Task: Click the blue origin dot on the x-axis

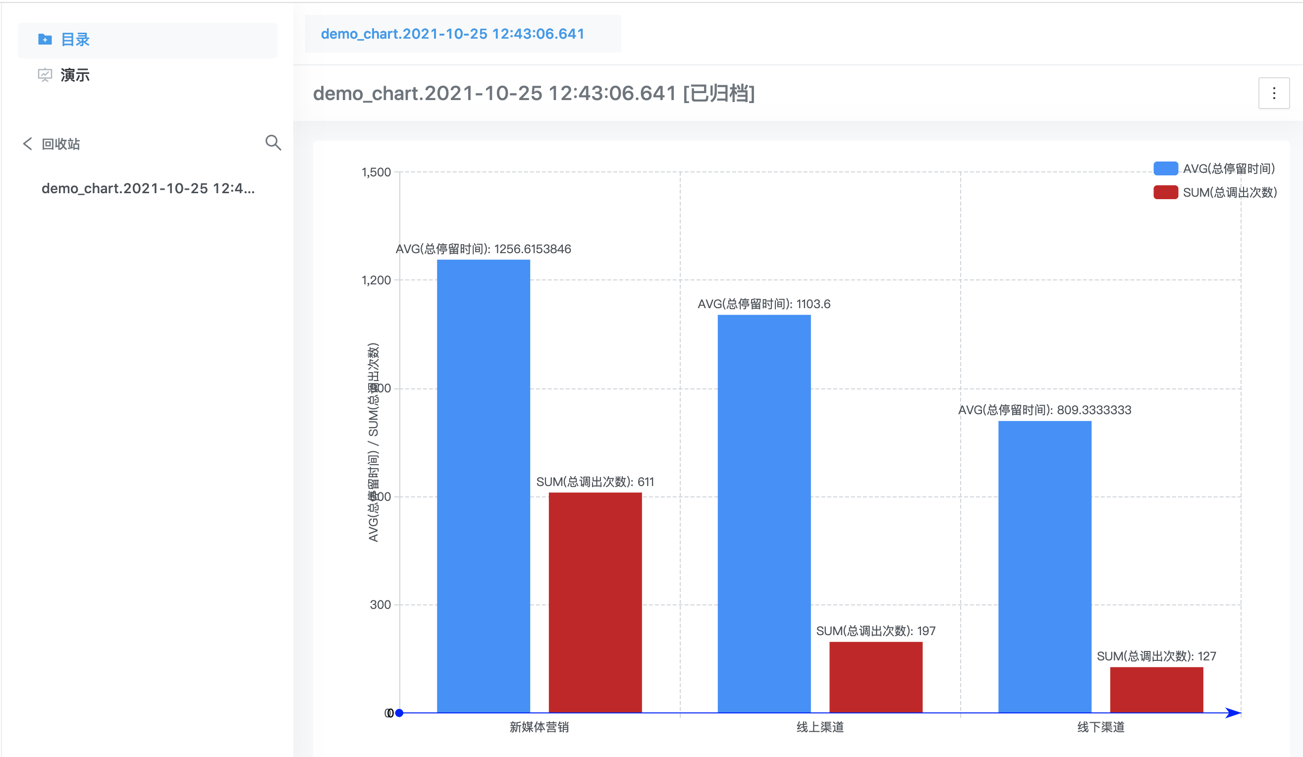Action: click(399, 712)
